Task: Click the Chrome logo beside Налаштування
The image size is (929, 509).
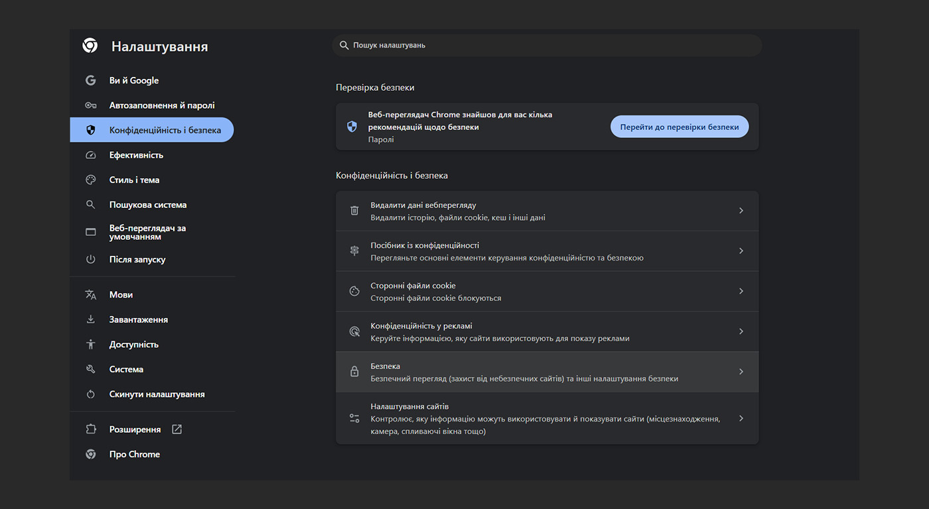Action: pyautogui.click(x=90, y=46)
